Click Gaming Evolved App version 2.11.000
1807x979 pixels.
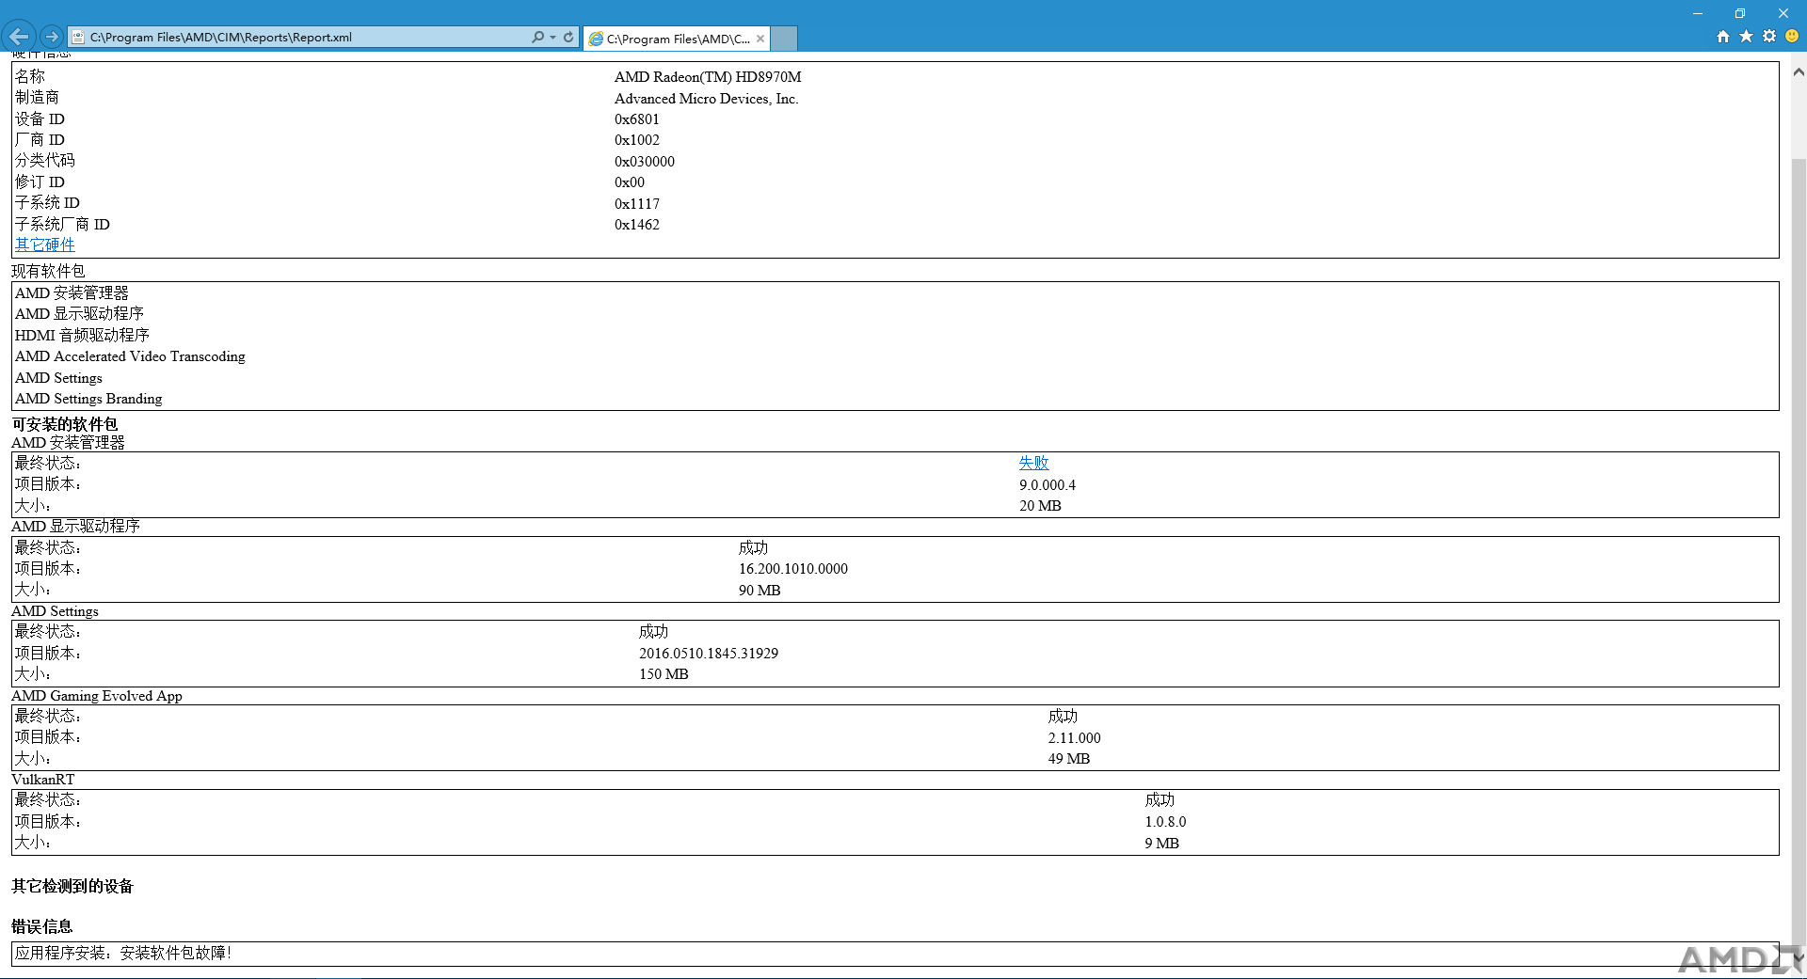1074,738
